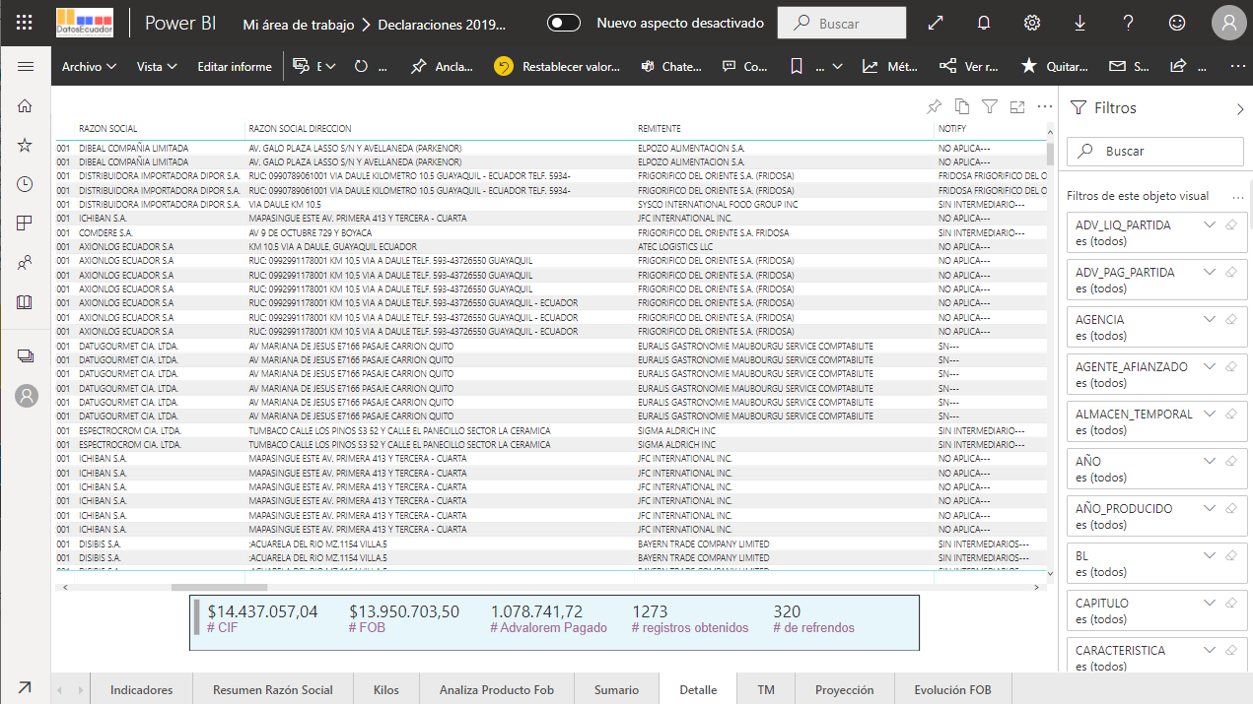The width and height of the screenshot is (1253, 704).
Task: Open table visual more options
Action: [x=1045, y=106]
